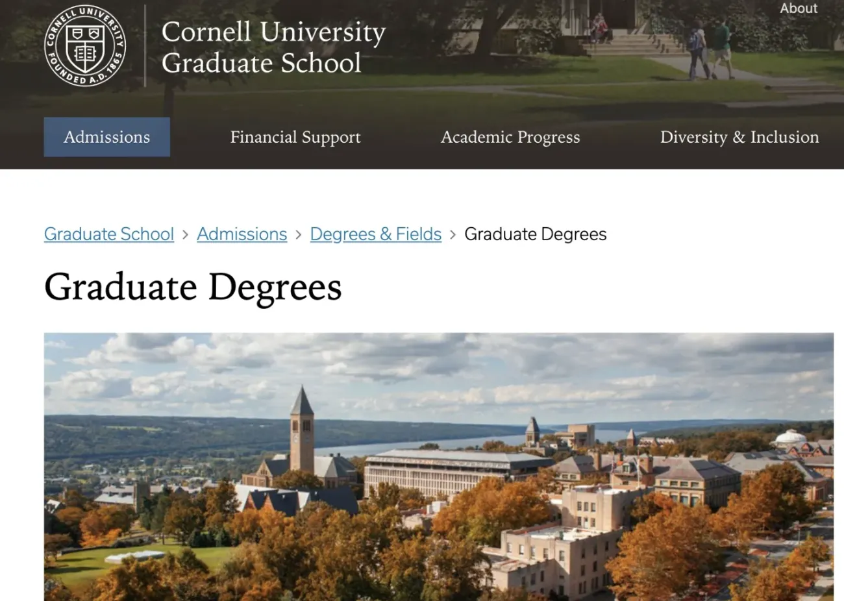The image size is (844, 601).
Task: Click chevron after Admissions breadcrumb
Action: (299, 235)
